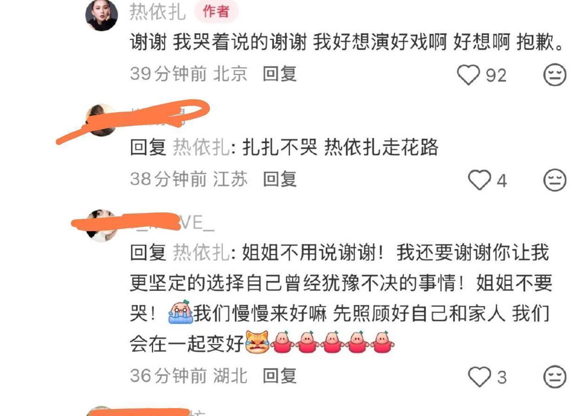Like 热依扎's comment with 92 likes
Viewport: 578px width, 416px height.
click(x=468, y=75)
